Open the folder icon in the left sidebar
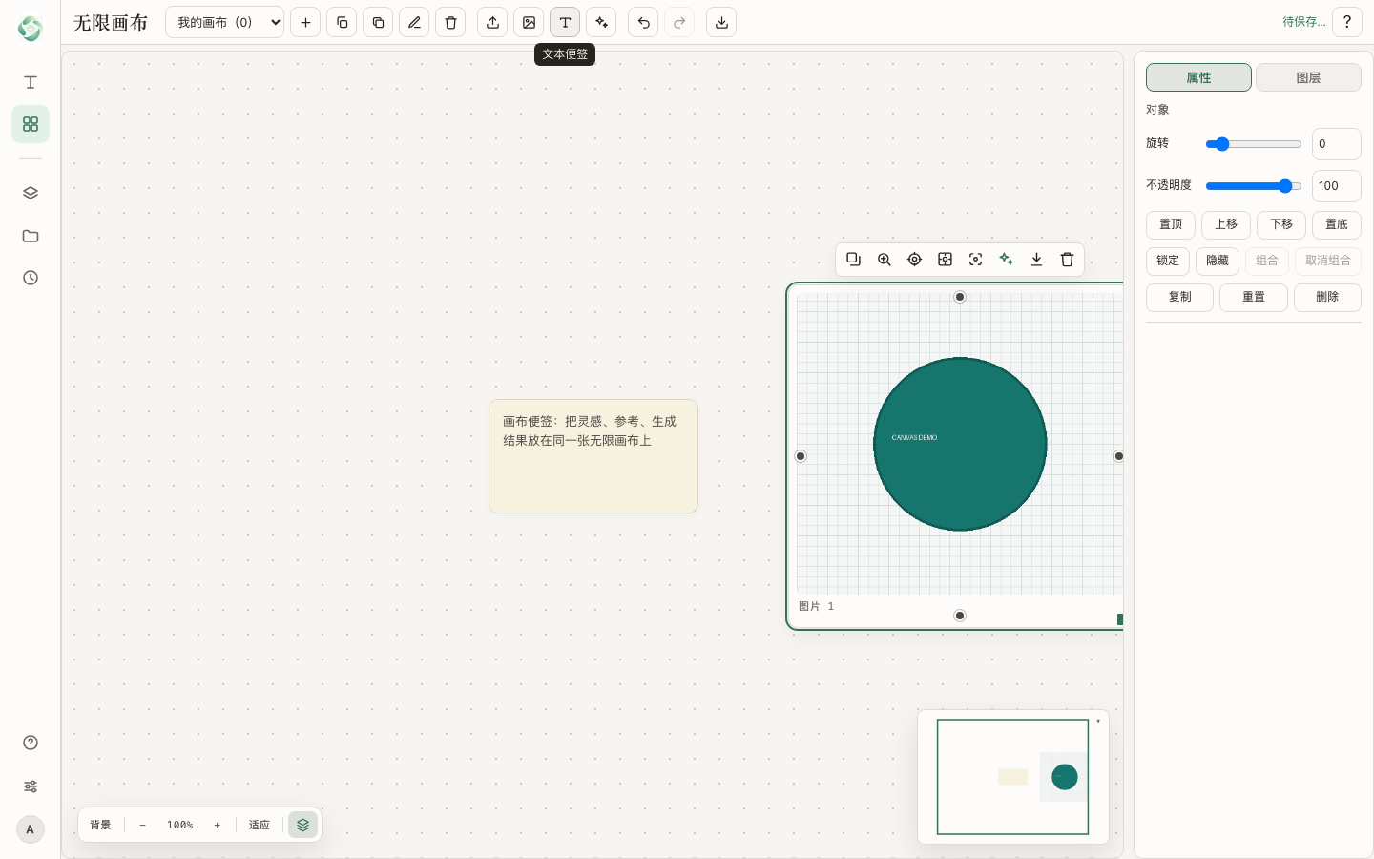Viewport: 1374px width, 859px height. (31, 236)
